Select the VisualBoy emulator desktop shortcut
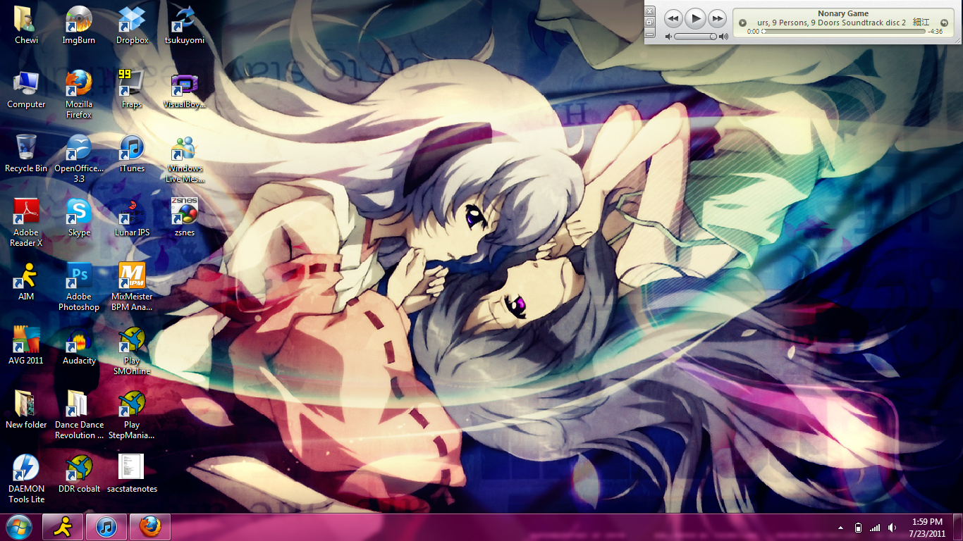 185,89
